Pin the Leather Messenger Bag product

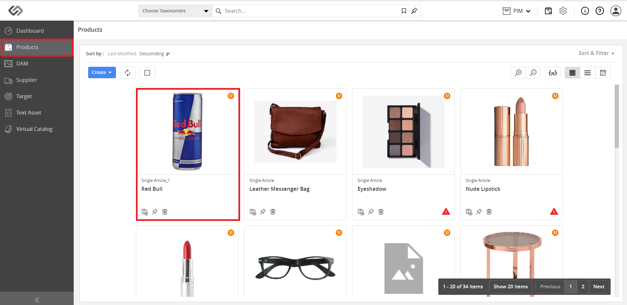(263, 212)
